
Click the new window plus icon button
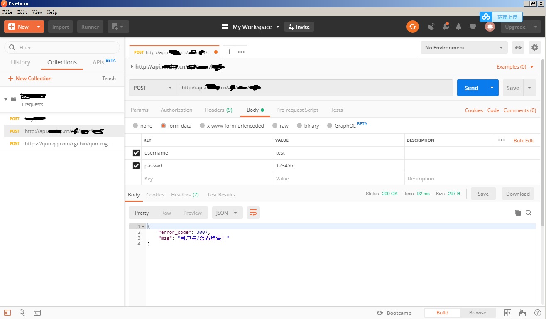pos(118,27)
